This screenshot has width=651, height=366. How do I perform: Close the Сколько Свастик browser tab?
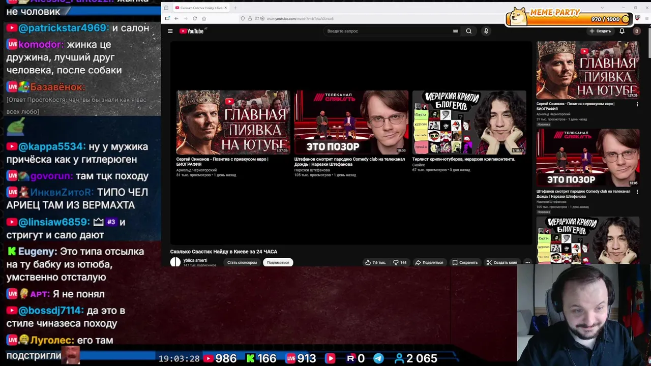(x=226, y=8)
